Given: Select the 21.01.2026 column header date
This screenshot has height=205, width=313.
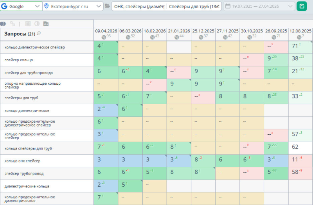Looking at the screenshot, I should click(179, 31).
